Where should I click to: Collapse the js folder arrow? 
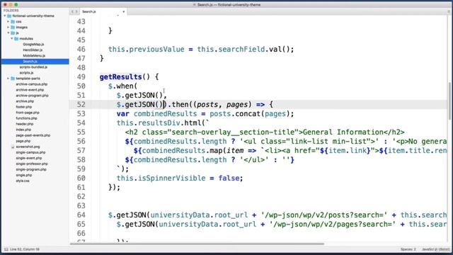pyautogui.click(x=8, y=33)
